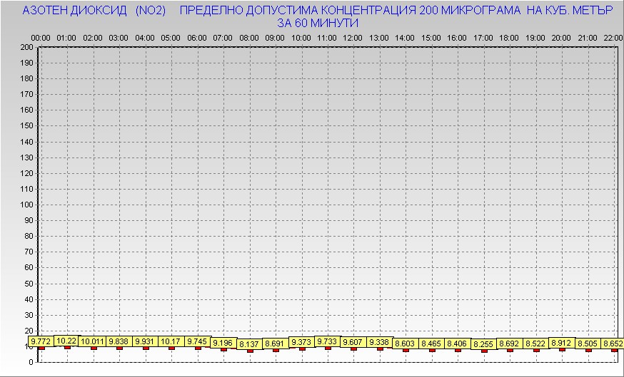
Task: Click the 22:00 time axis label
Action: 613,37
